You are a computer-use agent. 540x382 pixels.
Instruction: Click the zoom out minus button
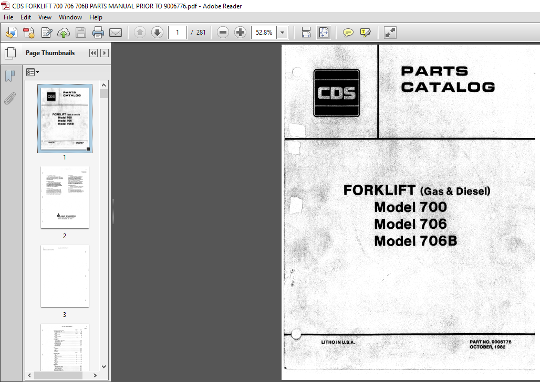(x=223, y=33)
